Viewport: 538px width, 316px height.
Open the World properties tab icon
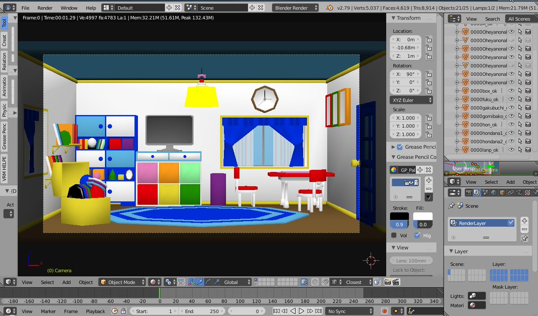[494, 193]
